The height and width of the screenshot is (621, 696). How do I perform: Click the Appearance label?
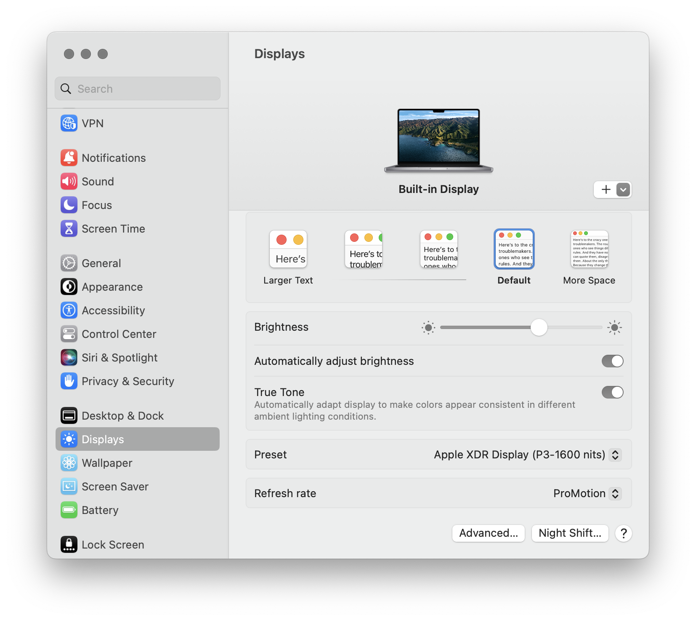112,287
